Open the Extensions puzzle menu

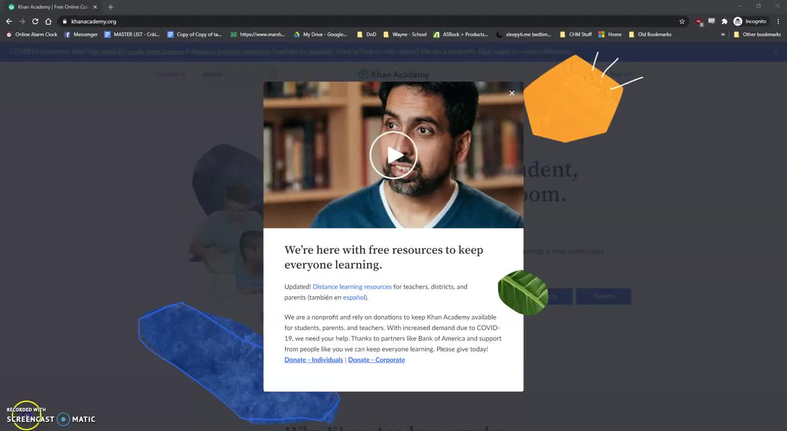point(724,21)
